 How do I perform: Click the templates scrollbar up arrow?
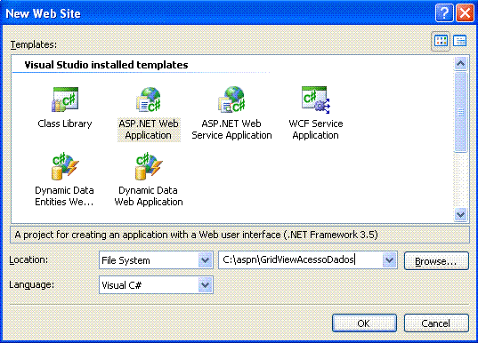click(x=460, y=64)
